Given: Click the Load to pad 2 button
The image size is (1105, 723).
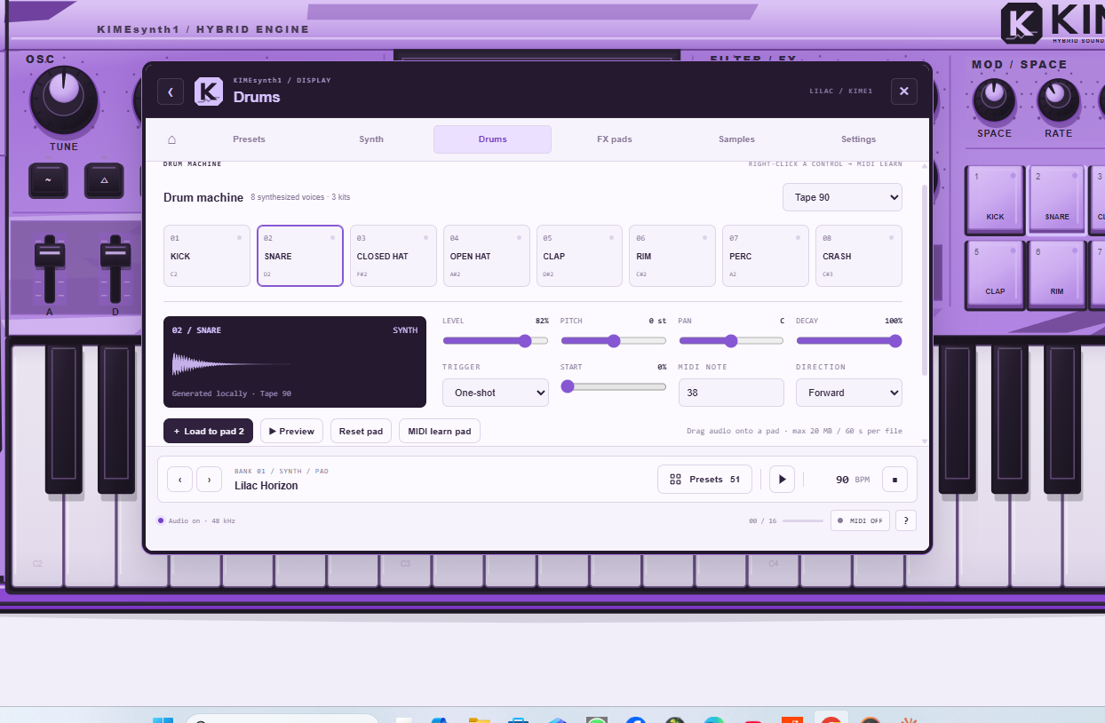Looking at the screenshot, I should (x=209, y=431).
